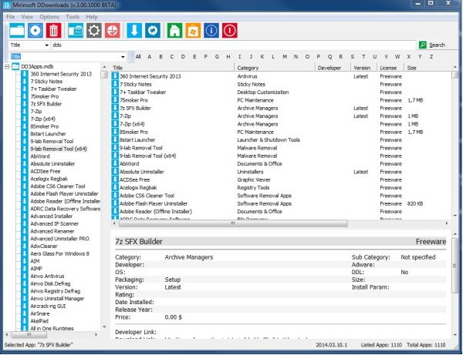Click the tree panel horizontal scrollbar thumb
This screenshot has height=355, width=463.
pos(29,335)
